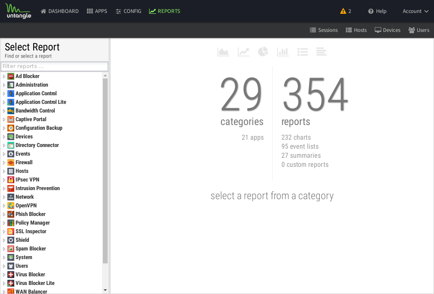Click the '0 custom reports' text
This screenshot has width=434, height=294.
coord(305,165)
